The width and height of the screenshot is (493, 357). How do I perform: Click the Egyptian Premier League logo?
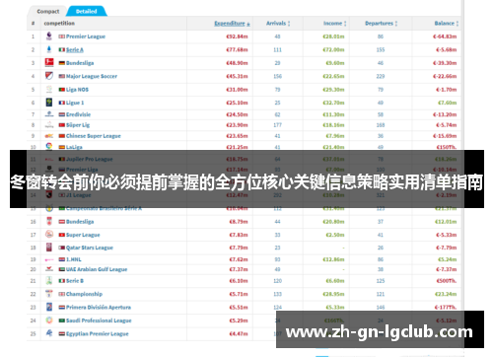click(49, 333)
